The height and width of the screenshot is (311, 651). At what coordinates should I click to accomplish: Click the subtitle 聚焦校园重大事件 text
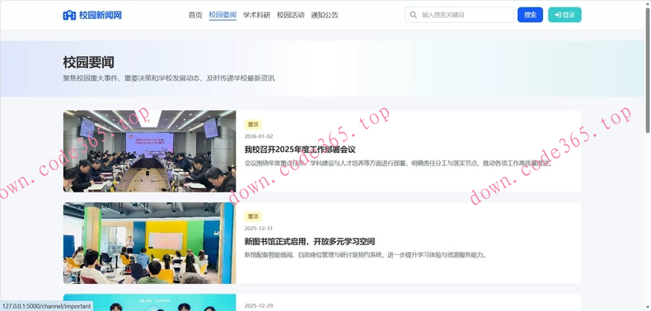point(169,78)
